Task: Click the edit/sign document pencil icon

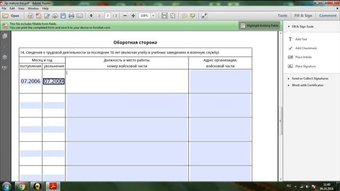Action: coord(47,15)
